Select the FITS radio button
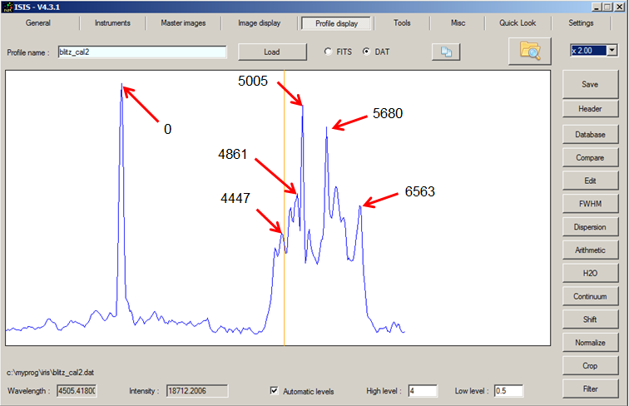The image size is (629, 406). (x=328, y=52)
